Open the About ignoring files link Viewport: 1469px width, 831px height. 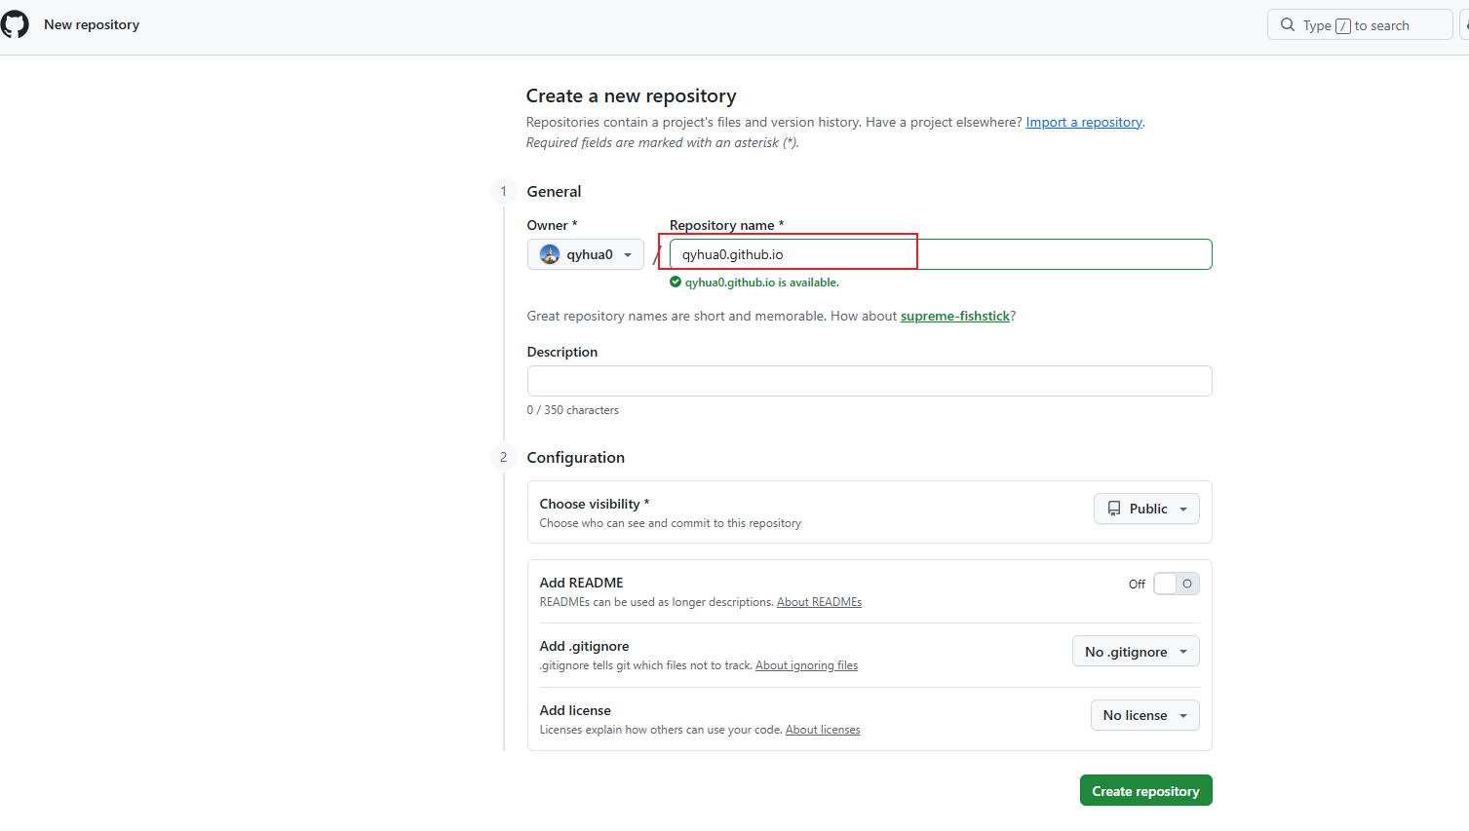[806, 665]
